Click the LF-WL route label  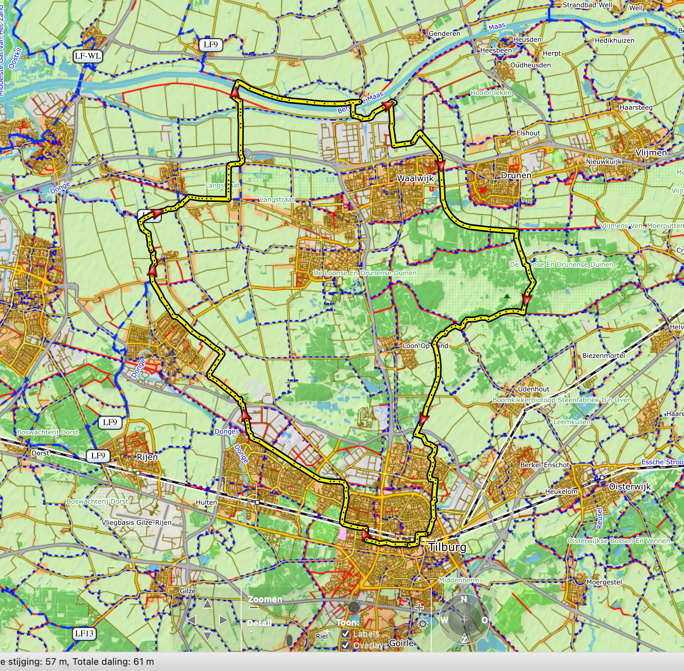pos(88,56)
